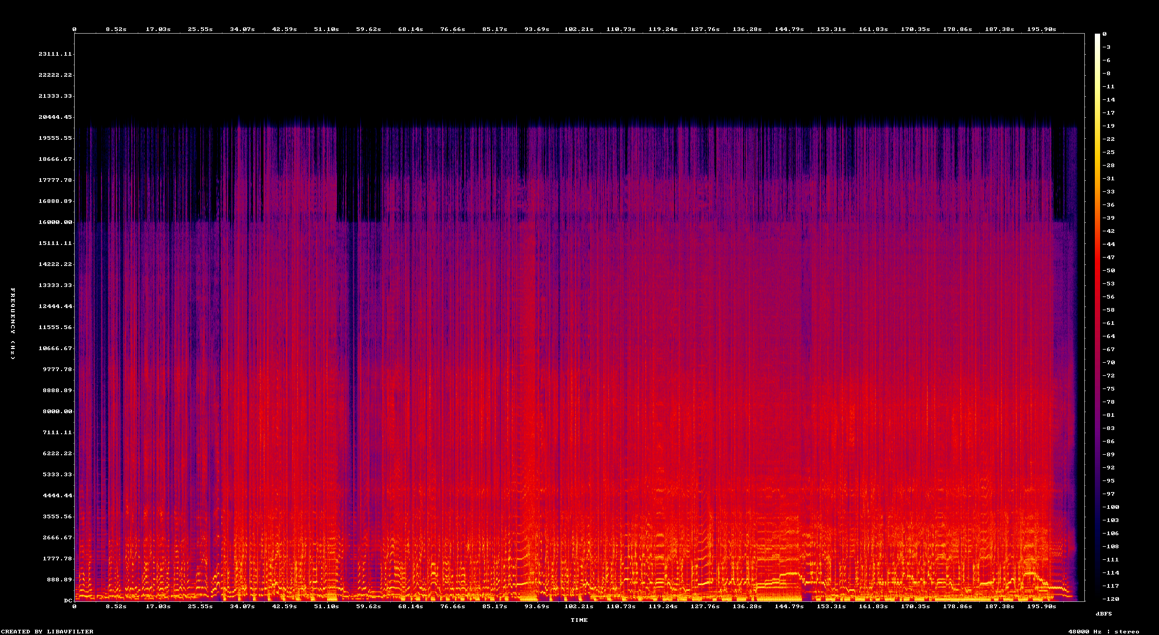
Task: Click the 23111.11 frequency axis label
Action: 55,54
